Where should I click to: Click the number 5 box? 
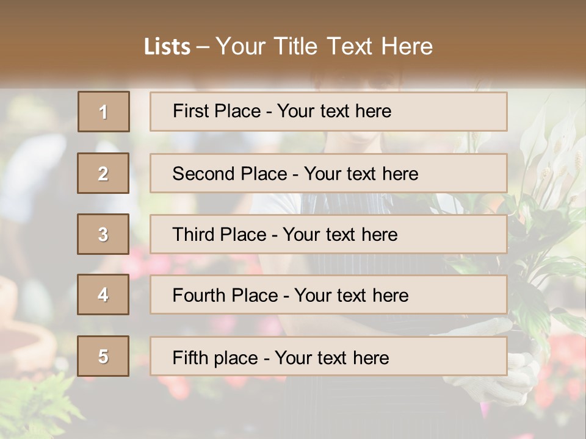tap(103, 356)
